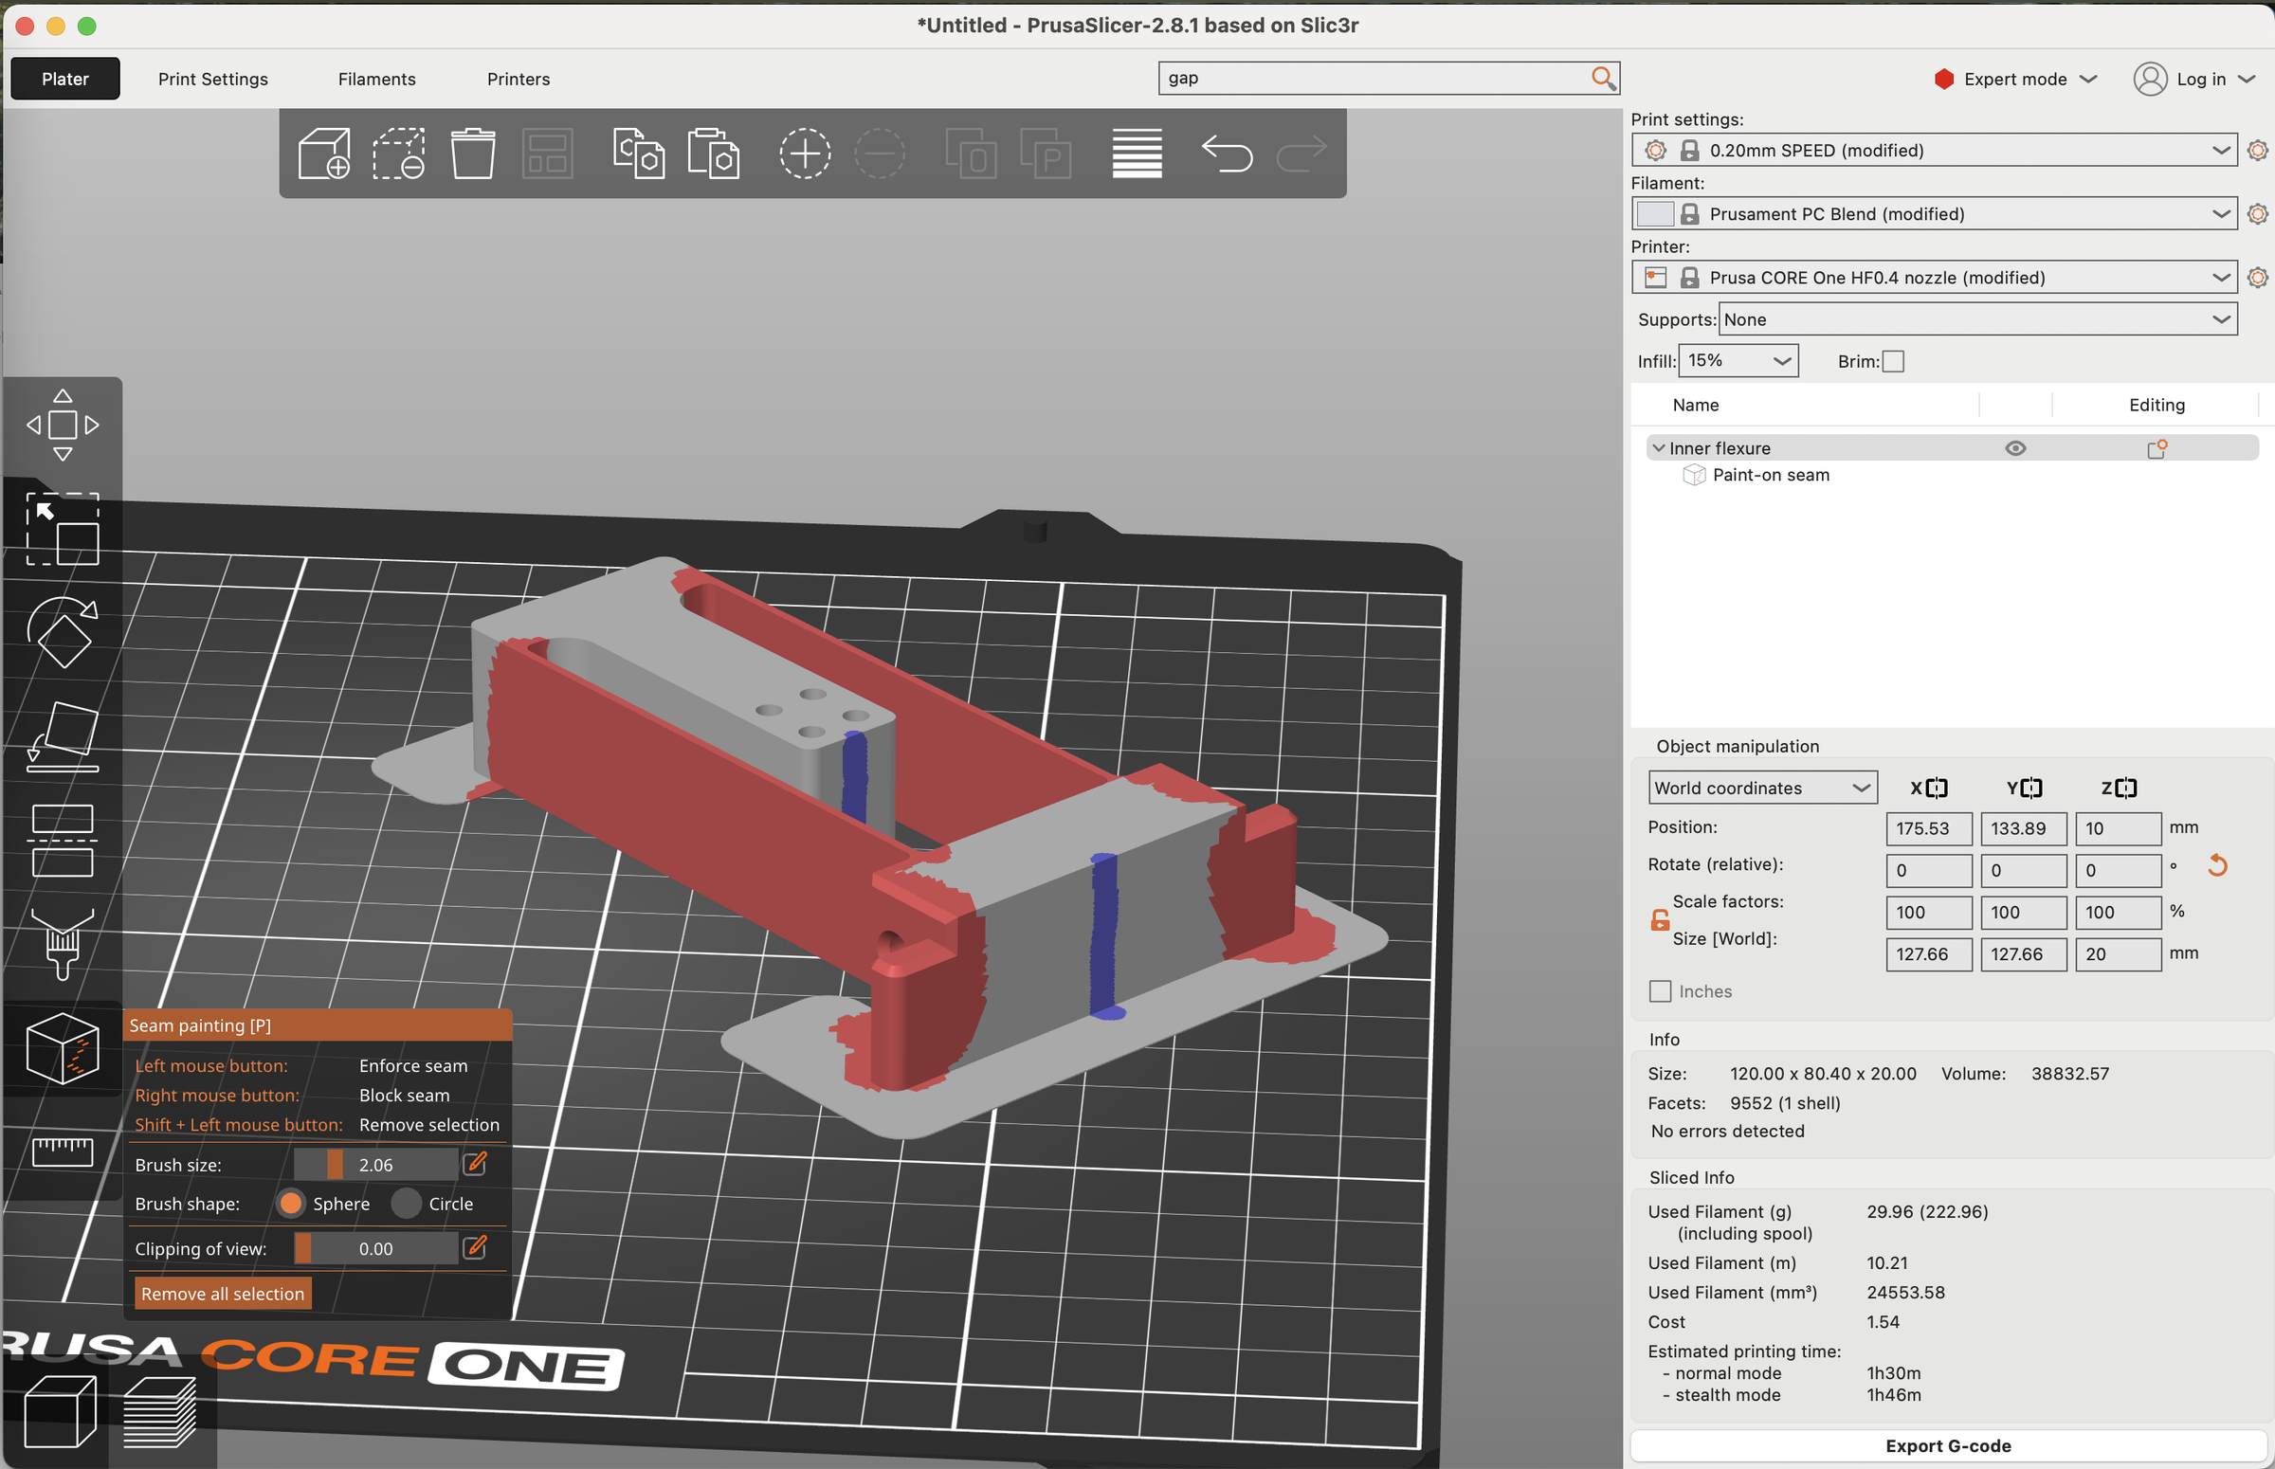This screenshot has width=2275, height=1469.
Task: Click Remove all selection button
Action: [223, 1294]
